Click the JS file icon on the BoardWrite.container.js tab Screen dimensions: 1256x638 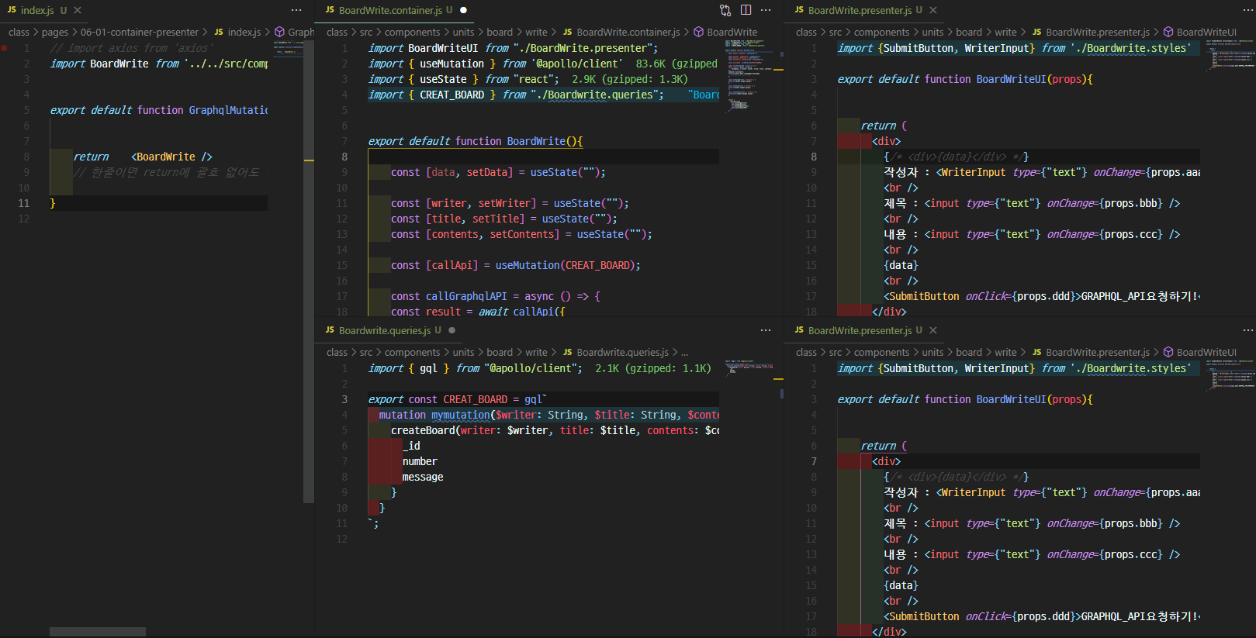330,10
